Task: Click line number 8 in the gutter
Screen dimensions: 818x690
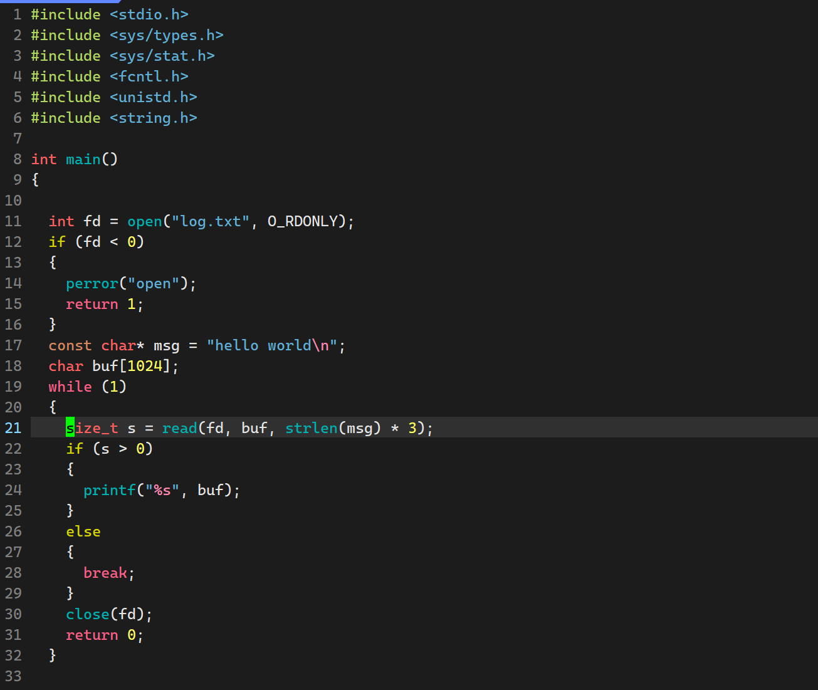Action: tap(18, 159)
